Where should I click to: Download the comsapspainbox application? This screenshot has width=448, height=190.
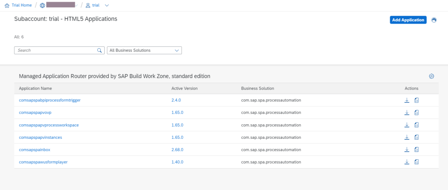pyautogui.click(x=406, y=149)
